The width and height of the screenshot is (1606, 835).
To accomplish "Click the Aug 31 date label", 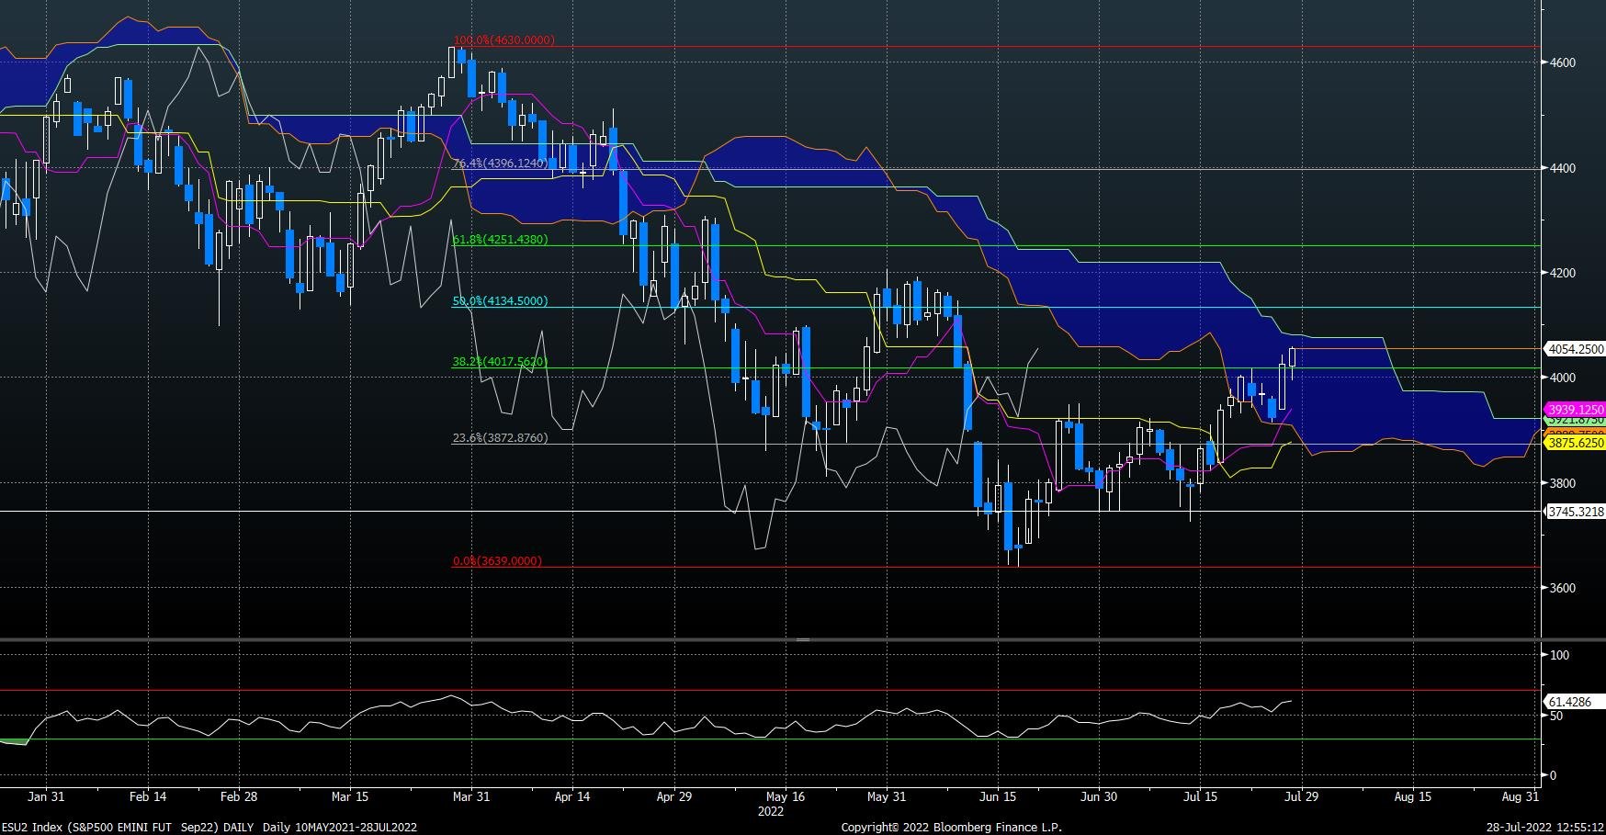I will [x=1520, y=797].
